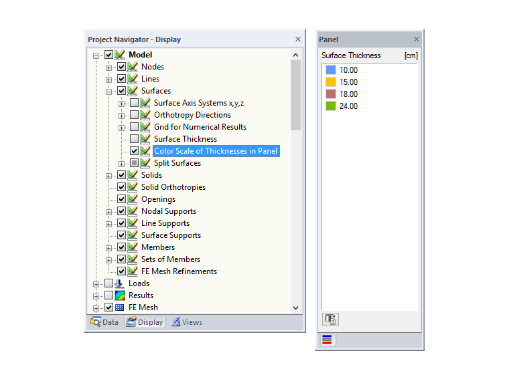Click the panel options button icon
Image resolution: width=509 pixels, height=381 pixels.
tap(330, 320)
